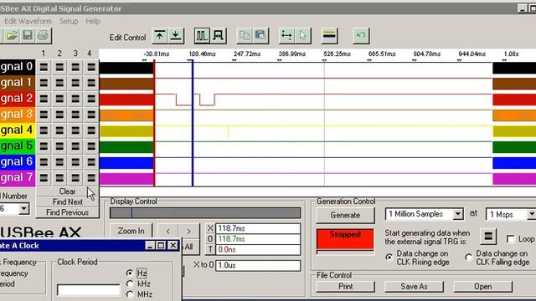
Task: Click the T cursor 0.0ns value field
Action: point(258,250)
